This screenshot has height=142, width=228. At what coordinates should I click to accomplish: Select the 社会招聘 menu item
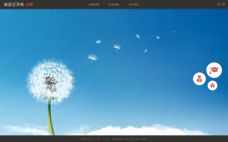[114, 4]
